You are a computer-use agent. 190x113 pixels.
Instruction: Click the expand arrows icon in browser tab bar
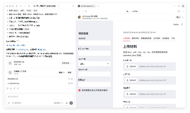click(174, 6)
